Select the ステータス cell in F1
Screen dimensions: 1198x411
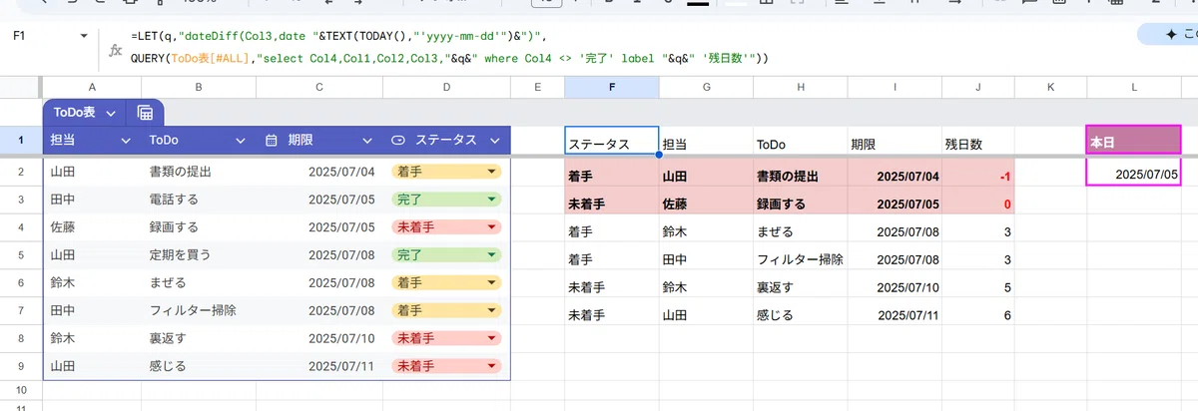[x=611, y=141]
